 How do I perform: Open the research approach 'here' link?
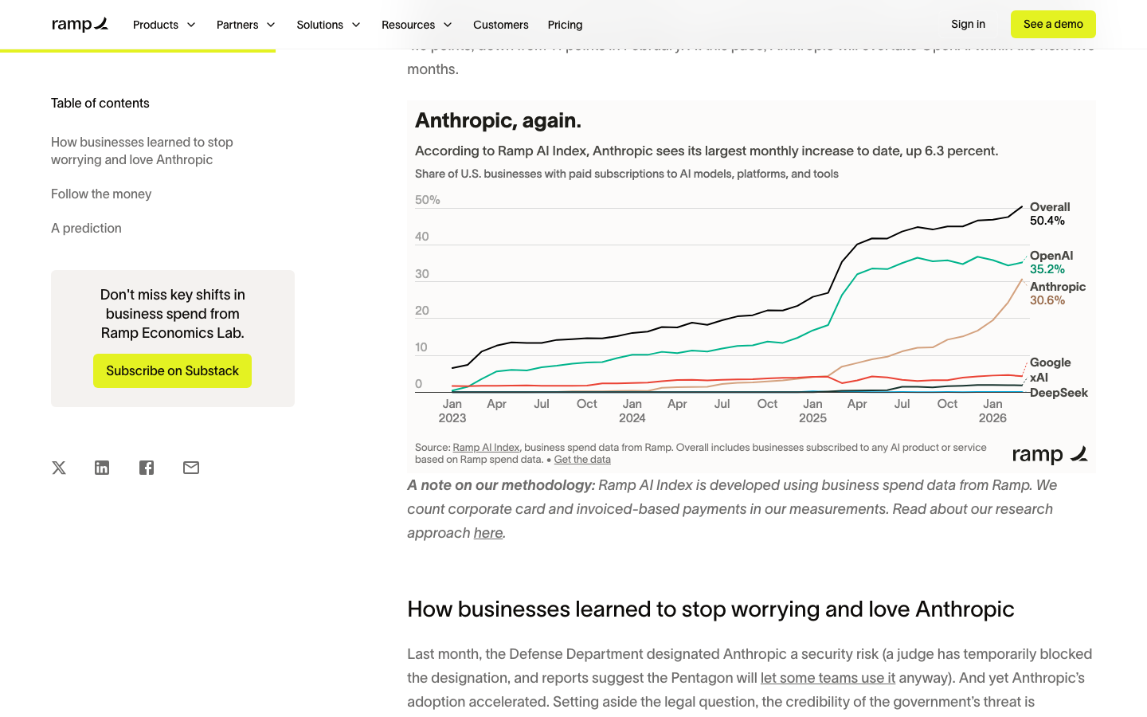click(488, 533)
